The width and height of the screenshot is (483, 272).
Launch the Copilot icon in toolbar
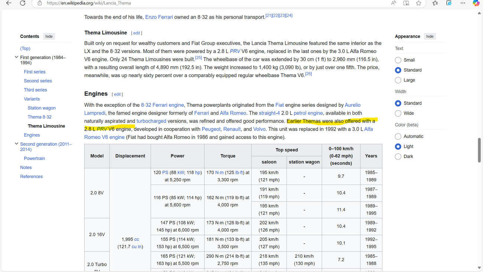[476, 3]
